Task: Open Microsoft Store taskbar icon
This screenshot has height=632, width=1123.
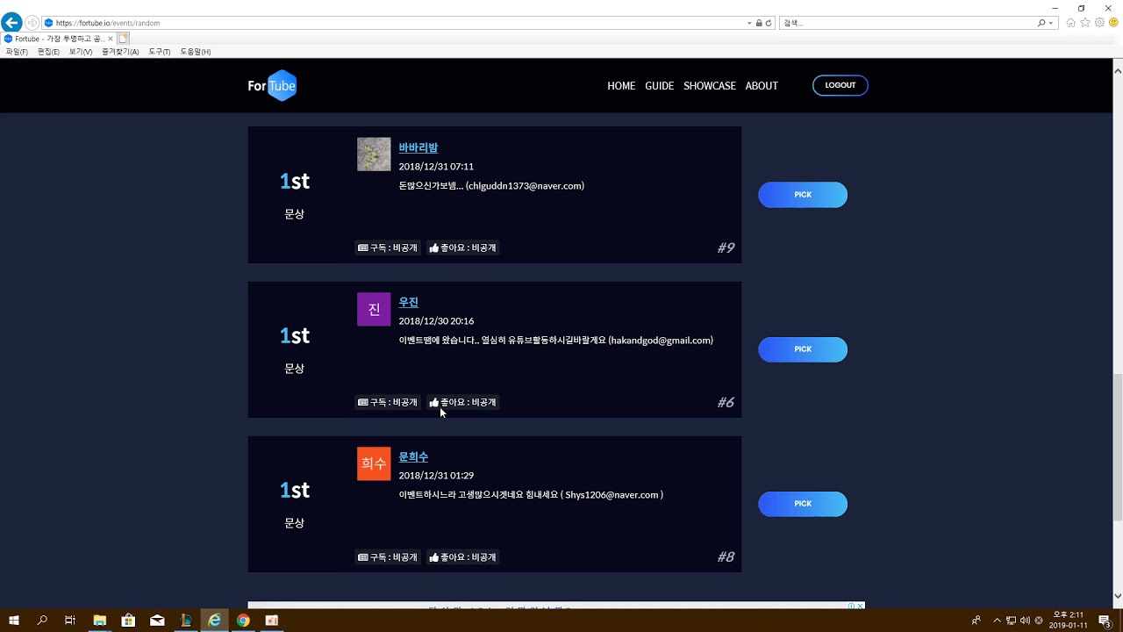Action: tap(128, 621)
